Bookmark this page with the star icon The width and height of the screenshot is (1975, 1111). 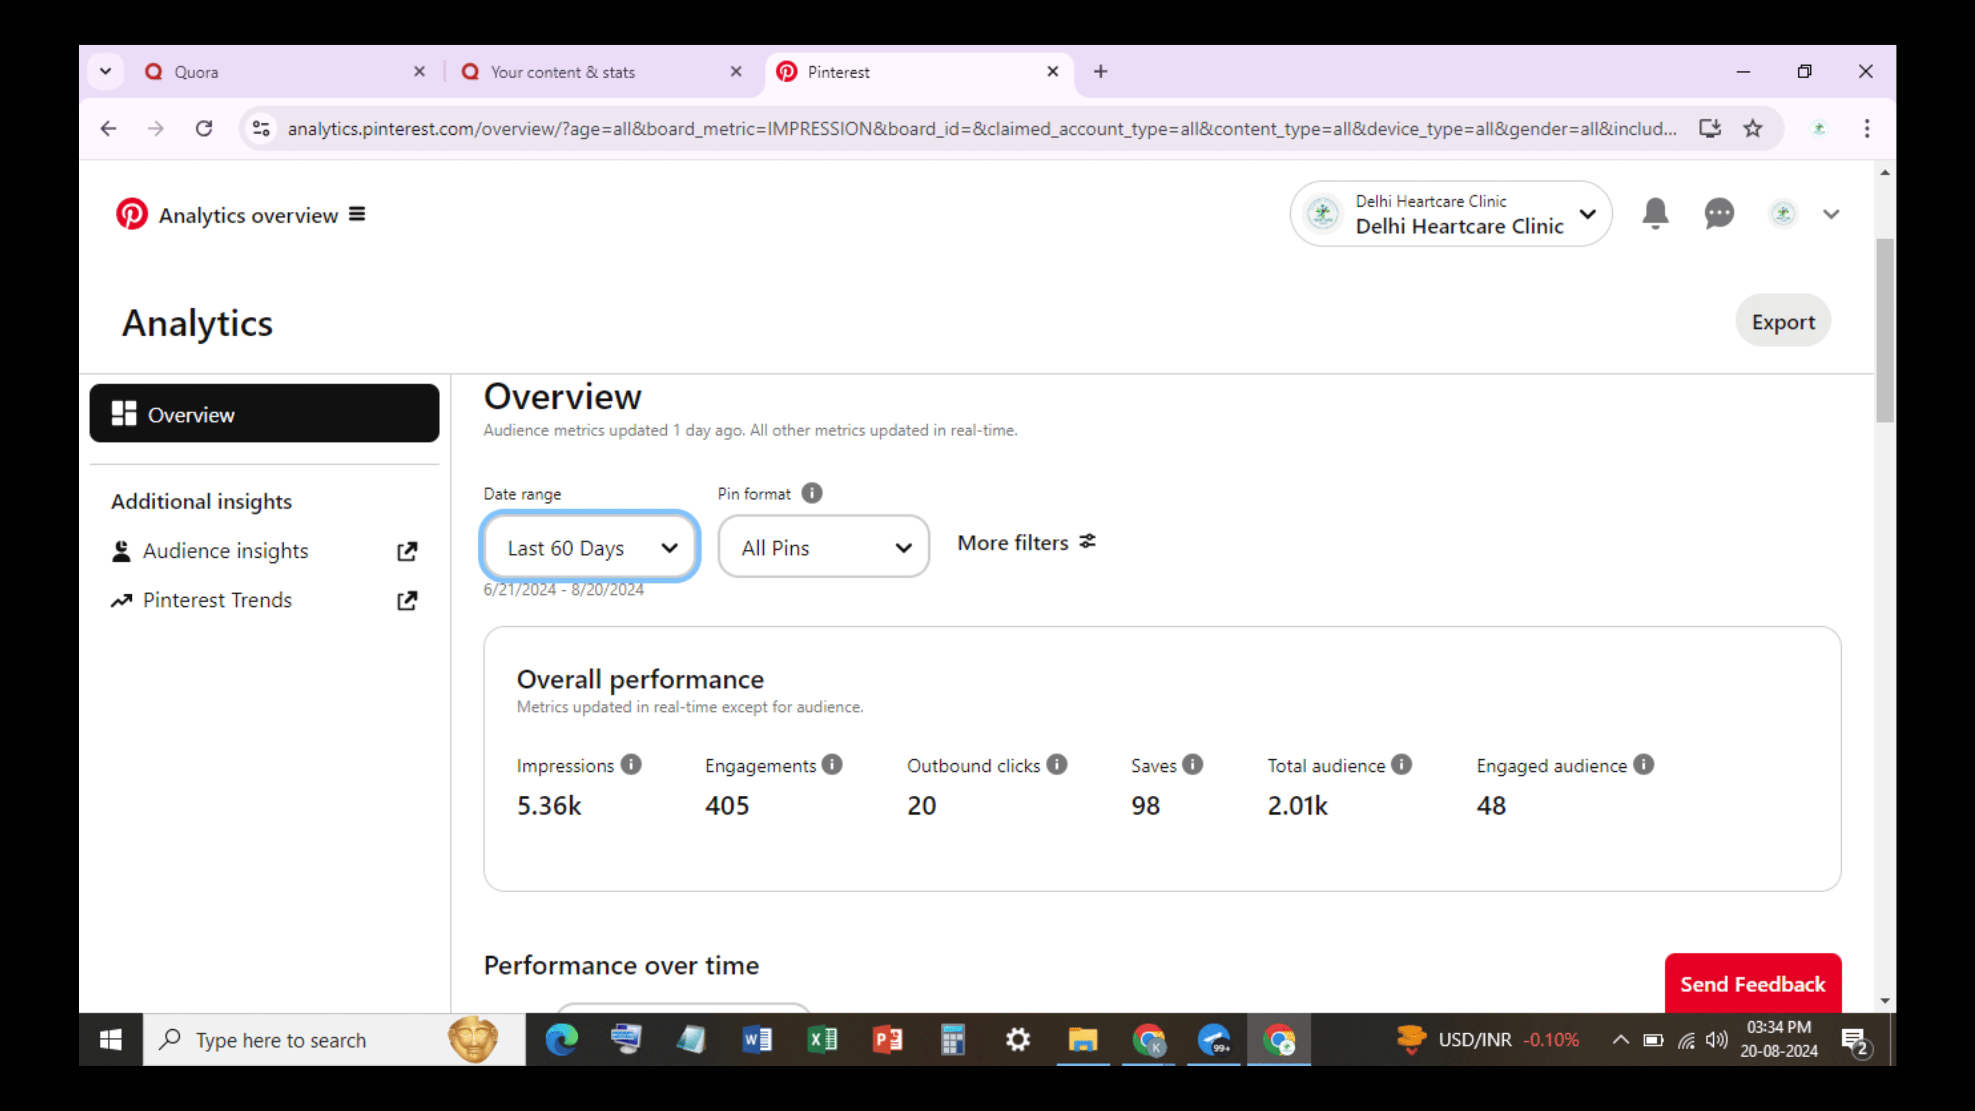click(1753, 128)
